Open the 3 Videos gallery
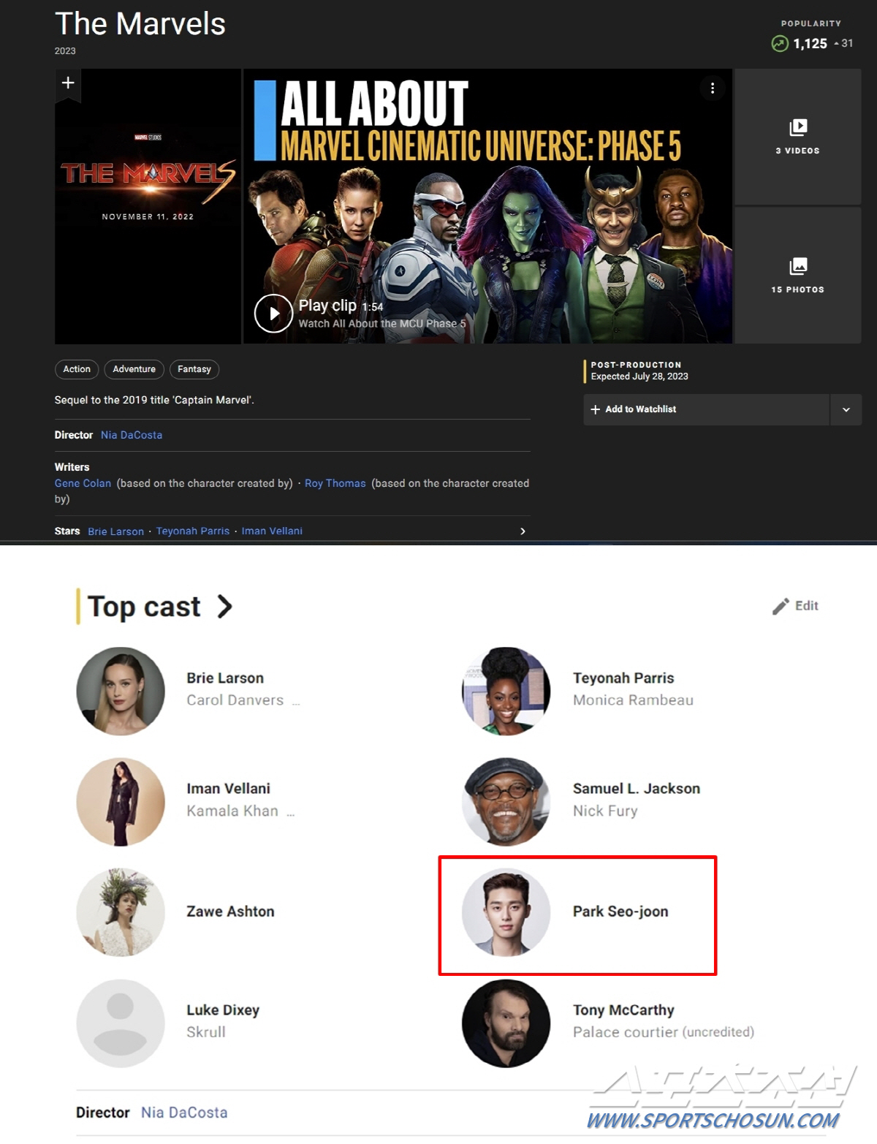This screenshot has width=877, height=1144. [x=797, y=137]
